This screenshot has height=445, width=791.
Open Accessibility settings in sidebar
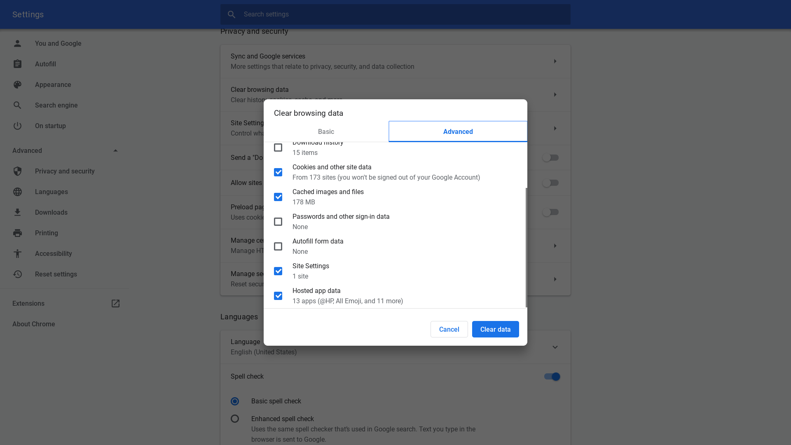(x=53, y=253)
